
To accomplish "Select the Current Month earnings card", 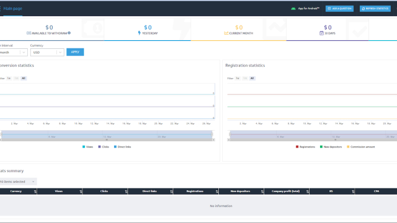I will pyautogui.click(x=238, y=29).
